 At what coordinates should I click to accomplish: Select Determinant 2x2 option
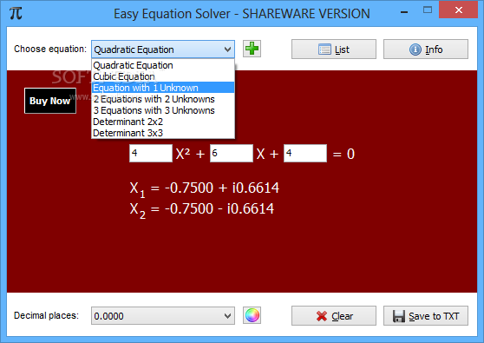(x=163, y=122)
